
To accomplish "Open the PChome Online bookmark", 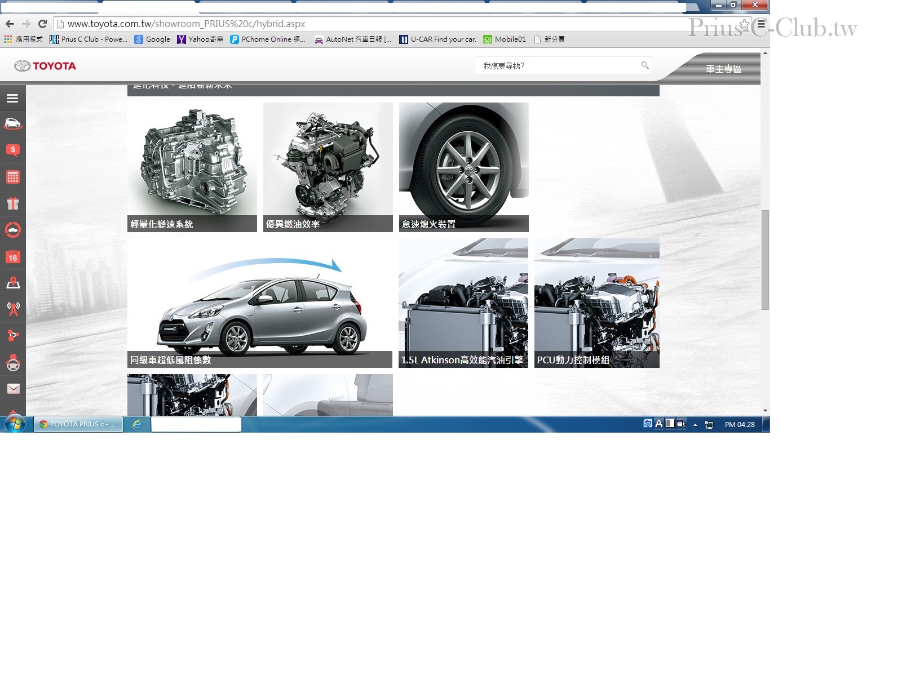I will pos(268,39).
